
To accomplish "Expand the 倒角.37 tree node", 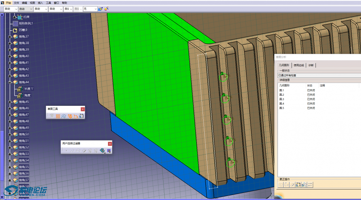I will [10, 36].
